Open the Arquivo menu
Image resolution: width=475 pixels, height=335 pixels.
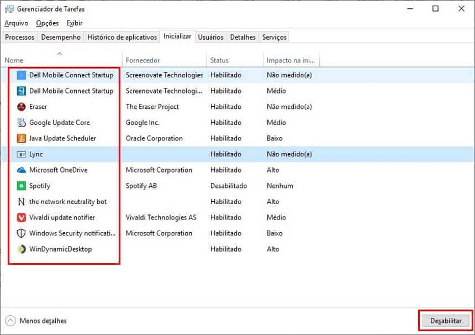pos(17,23)
